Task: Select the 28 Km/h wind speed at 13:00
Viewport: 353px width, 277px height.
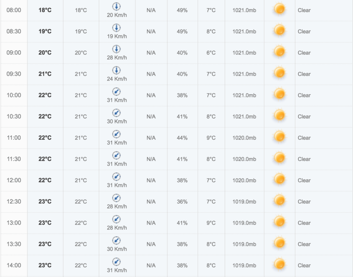Action: click(117, 228)
